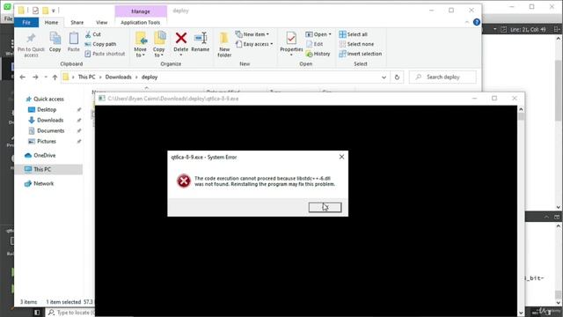Click Invert selection

(360, 54)
